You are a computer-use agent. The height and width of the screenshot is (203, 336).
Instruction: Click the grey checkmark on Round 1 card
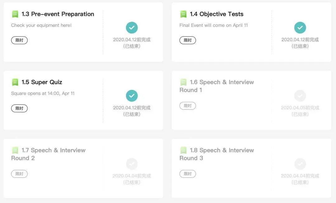click(300, 96)
